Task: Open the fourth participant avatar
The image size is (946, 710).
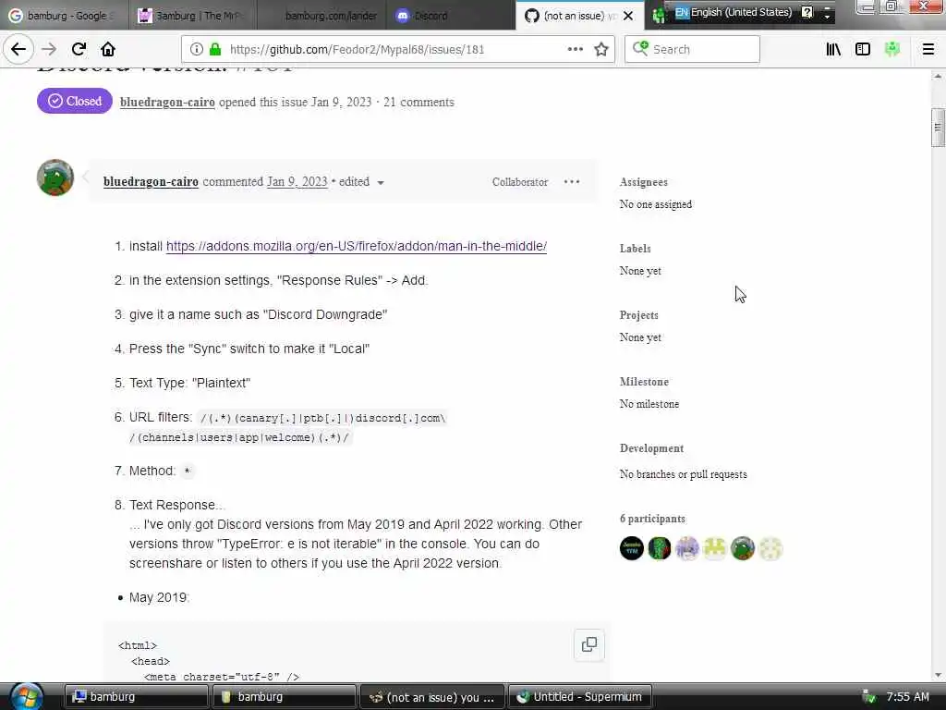Action: 715,548
